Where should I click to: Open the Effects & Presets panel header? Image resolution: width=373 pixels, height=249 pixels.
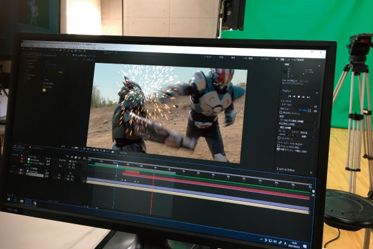pos(285,170)
